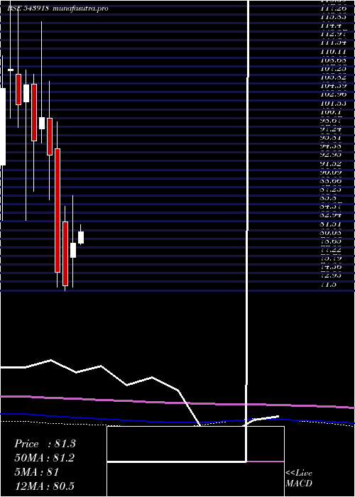
Task: Click the 90.09 price axis label
Action: click(x=332, y=172)
